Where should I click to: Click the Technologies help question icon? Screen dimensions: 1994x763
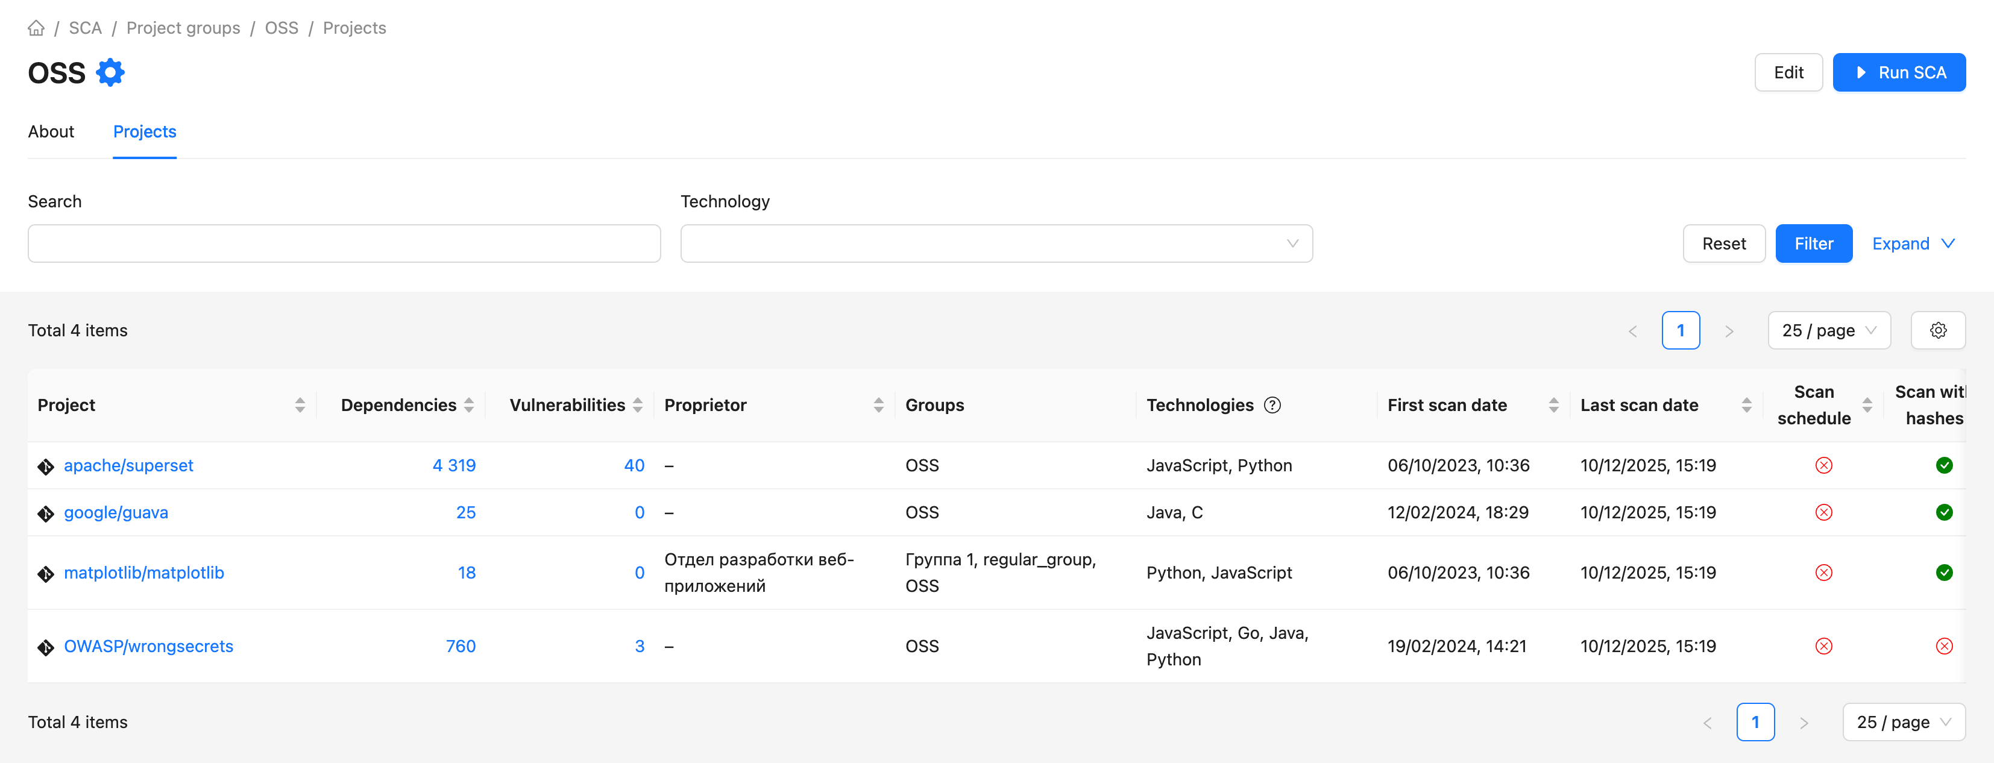pyautogui.click(x=1272, y=406)
